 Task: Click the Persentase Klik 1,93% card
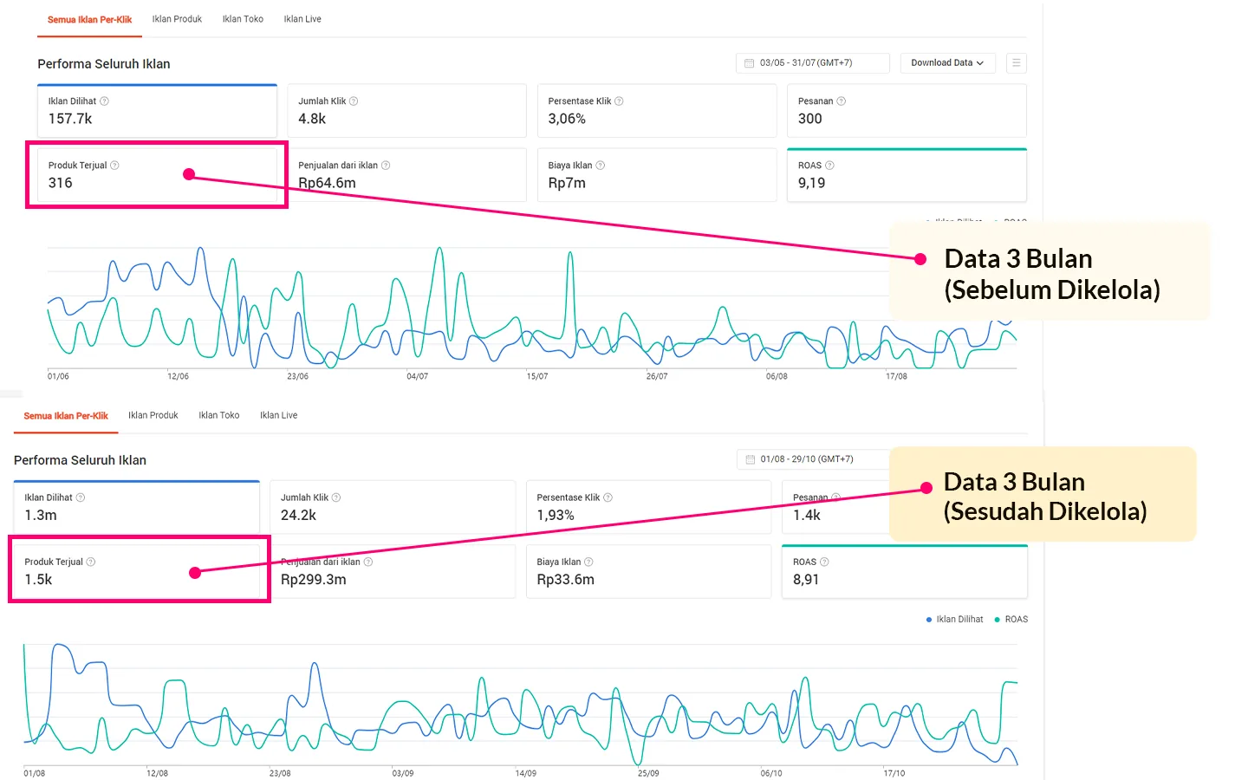click(x=647, y=507)
